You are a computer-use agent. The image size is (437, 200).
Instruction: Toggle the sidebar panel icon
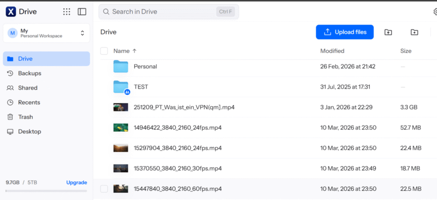82,11
